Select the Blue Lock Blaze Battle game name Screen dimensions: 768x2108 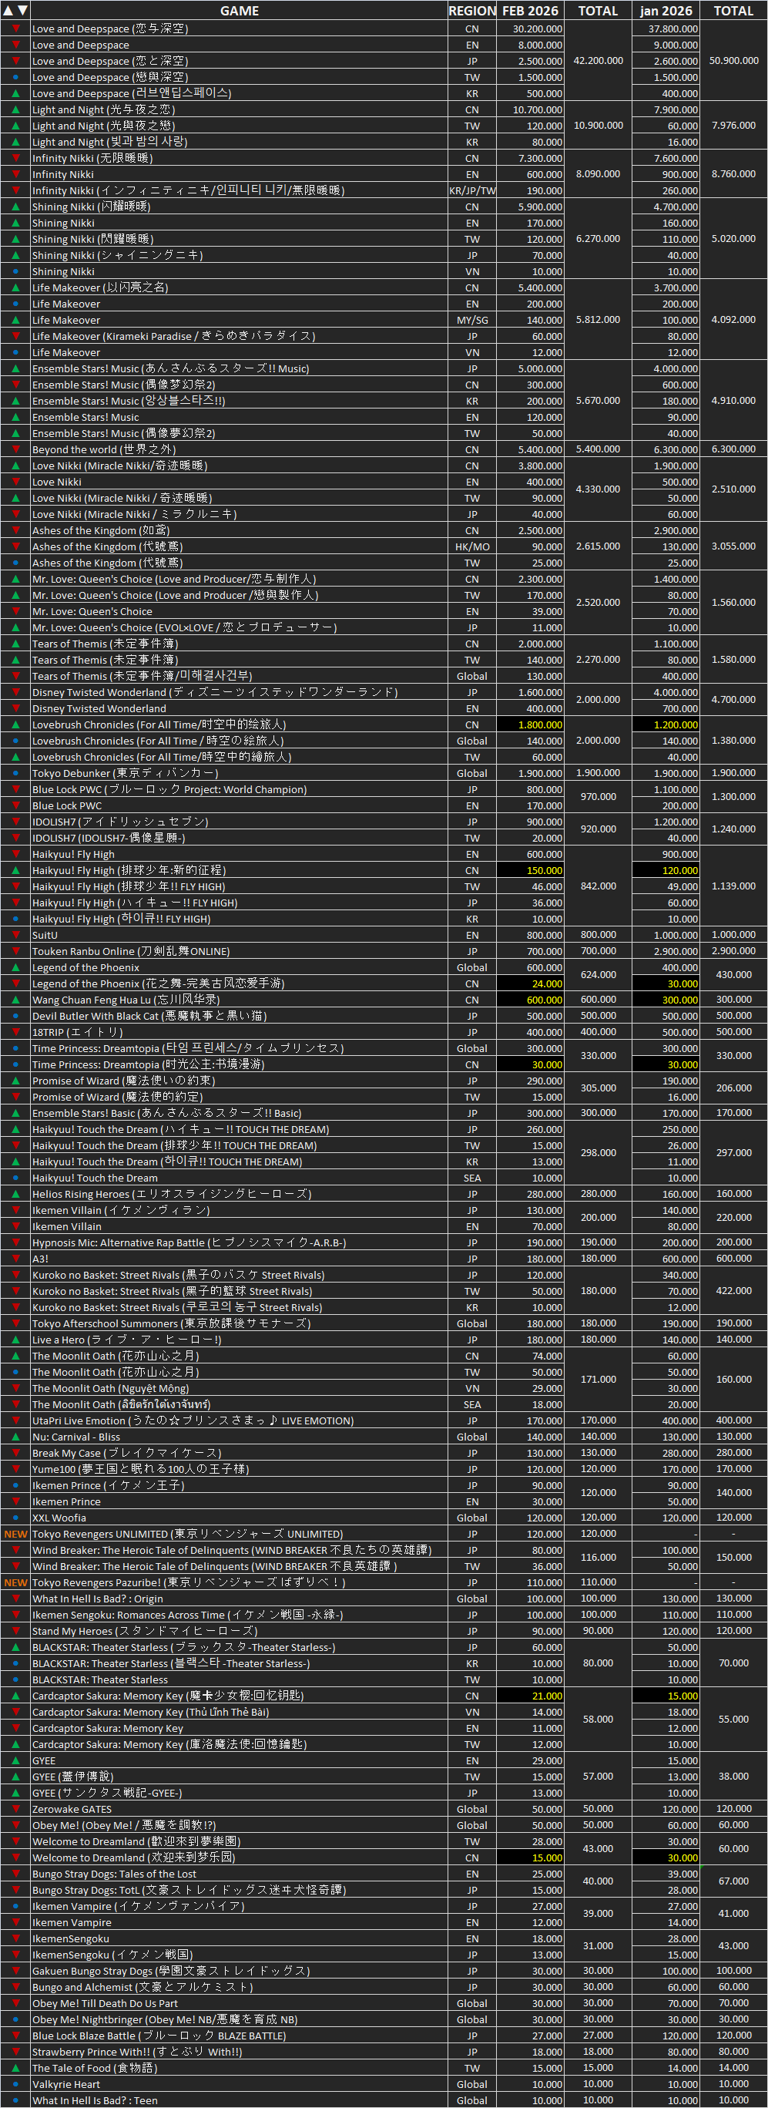159,2036
